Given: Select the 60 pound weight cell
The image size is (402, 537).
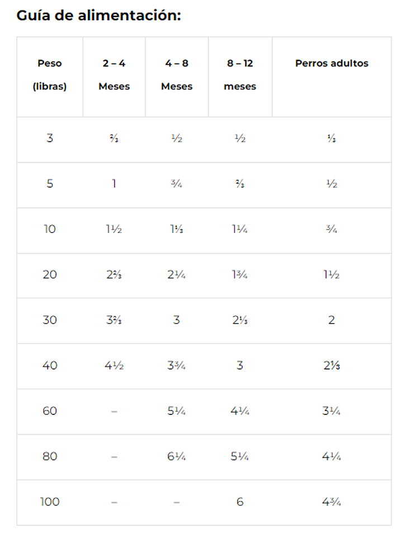Looking at the screenshot, I should pos(50,411).
